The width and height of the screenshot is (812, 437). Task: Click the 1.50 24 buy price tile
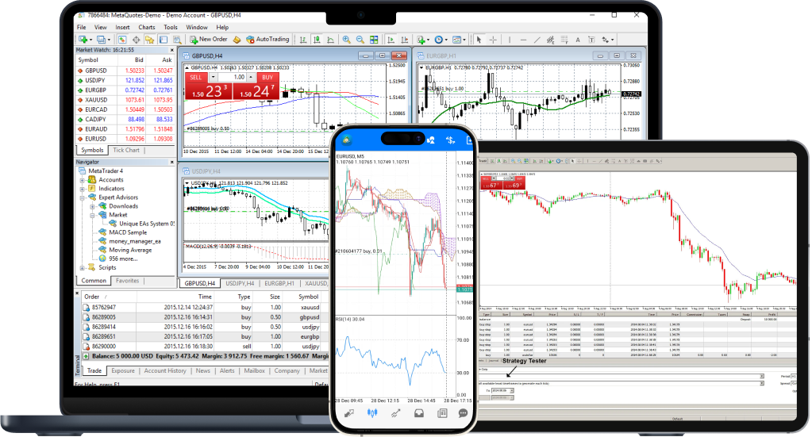coord(256,91)
